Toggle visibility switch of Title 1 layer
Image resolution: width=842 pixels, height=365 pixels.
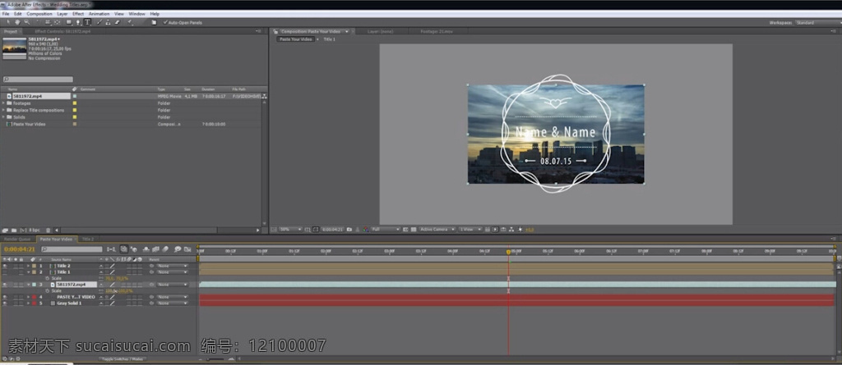[5, 272]
